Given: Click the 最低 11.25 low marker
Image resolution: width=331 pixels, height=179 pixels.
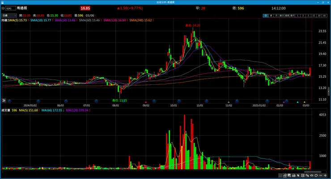Looking at the screenshot, I should [120, 100].
